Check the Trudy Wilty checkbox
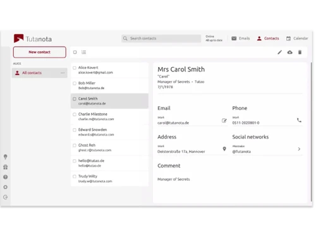Image resolution: width=316 pixels, height=237 pixels. coord(75,176)
